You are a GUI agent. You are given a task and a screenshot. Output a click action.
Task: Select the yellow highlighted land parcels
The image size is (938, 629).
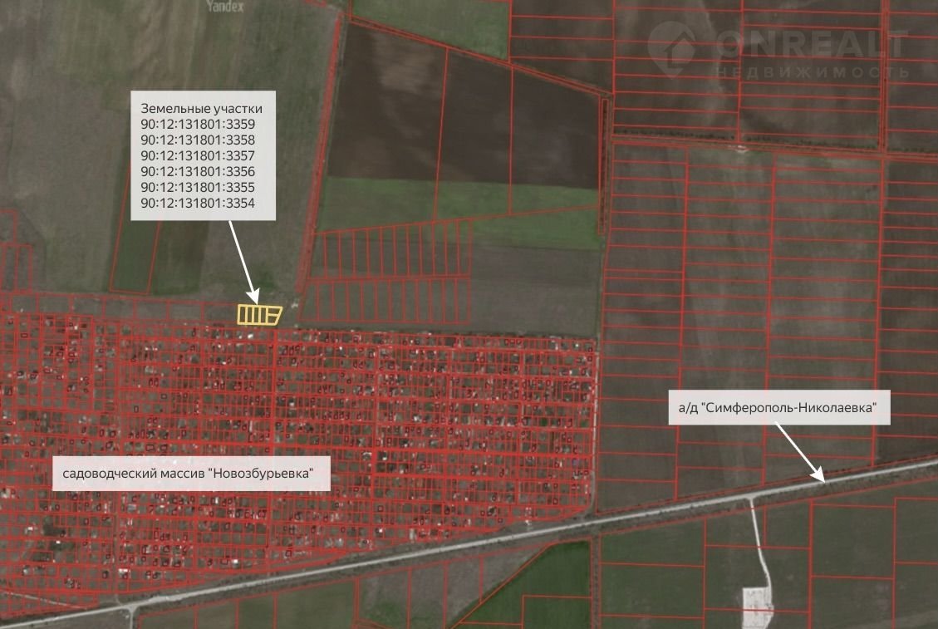pos(259,315)
